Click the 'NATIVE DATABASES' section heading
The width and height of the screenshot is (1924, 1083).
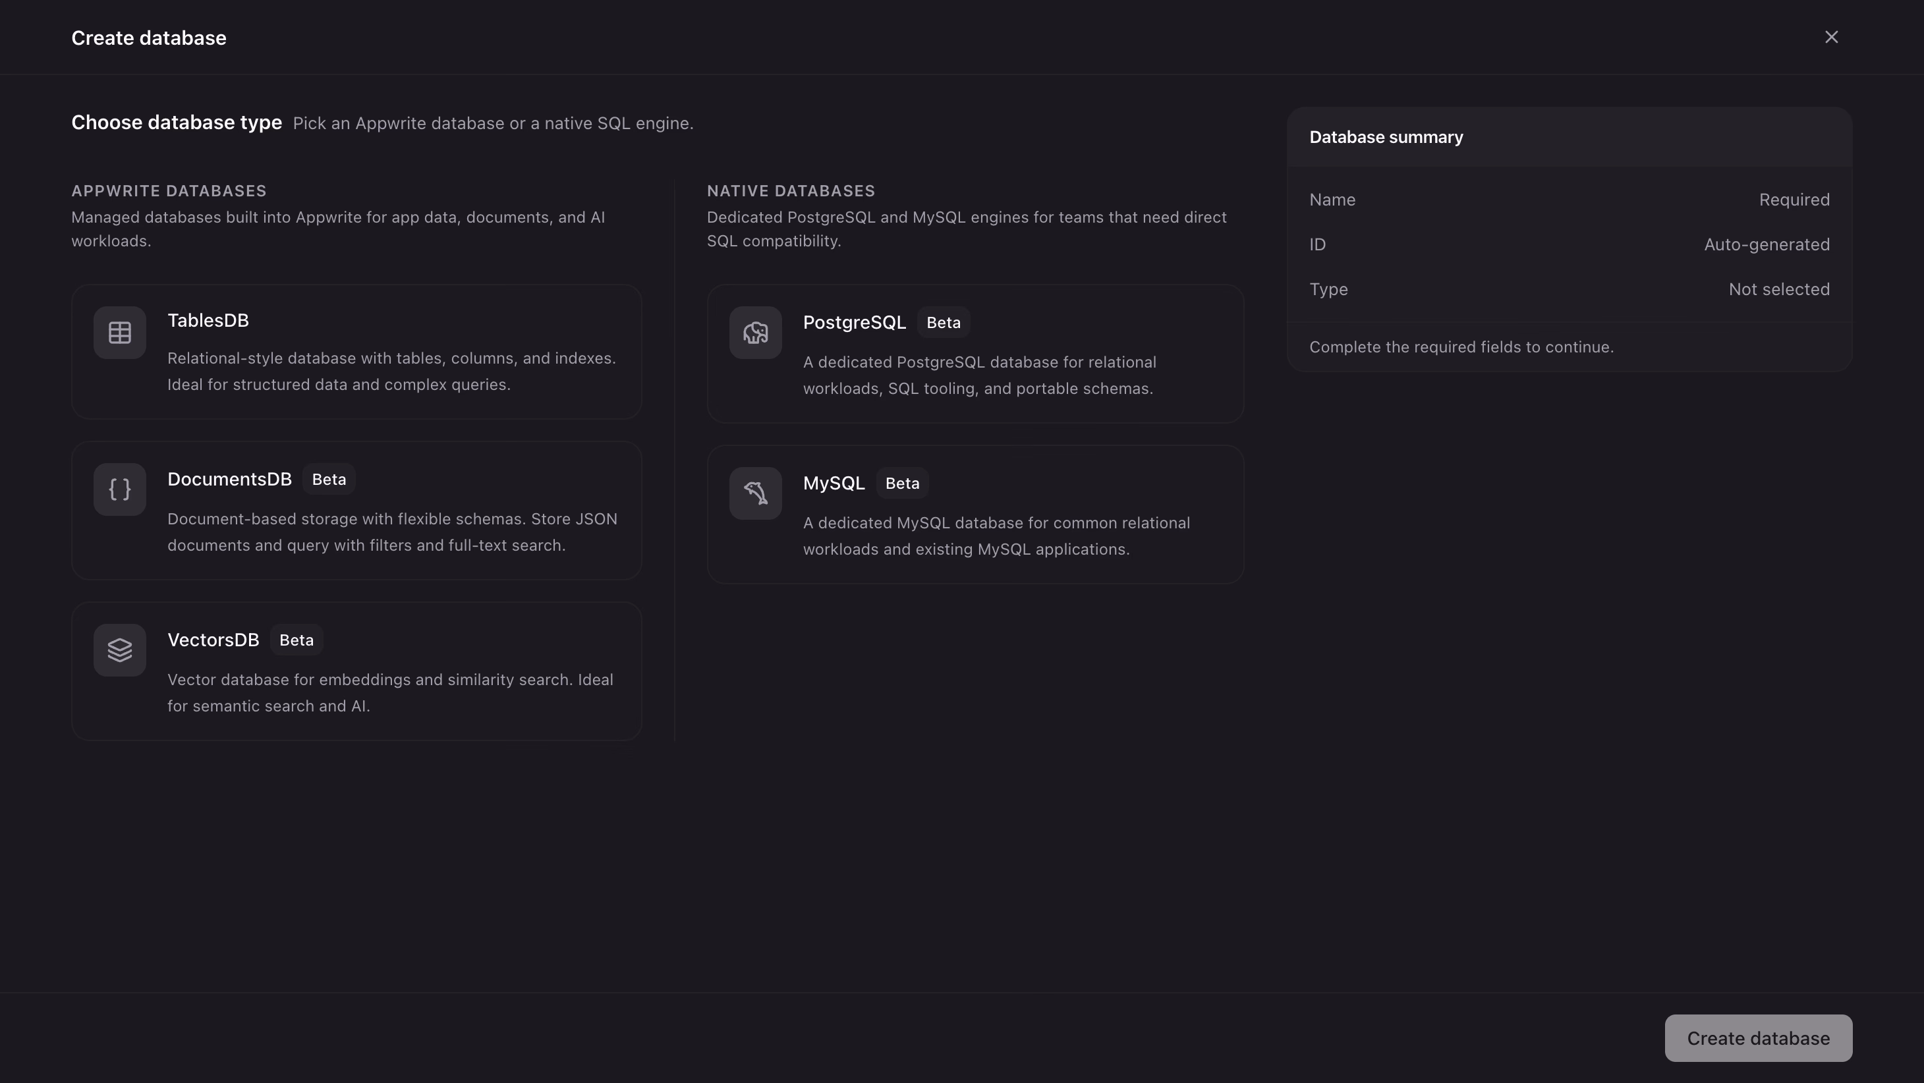coord(791,191)
